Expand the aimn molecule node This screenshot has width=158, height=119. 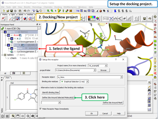coord(9,48)
